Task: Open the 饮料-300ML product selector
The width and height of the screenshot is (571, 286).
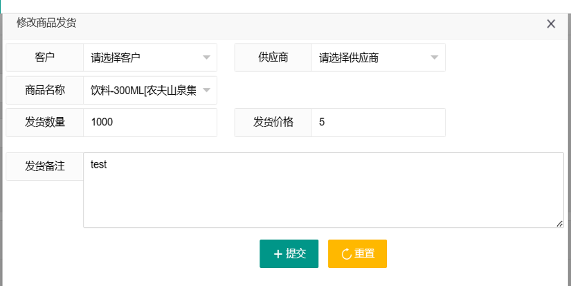Action: pos(150,90)
